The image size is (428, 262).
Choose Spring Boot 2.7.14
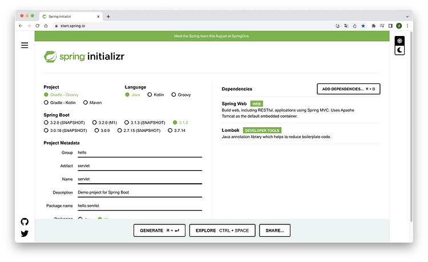[x=177, y=131]
